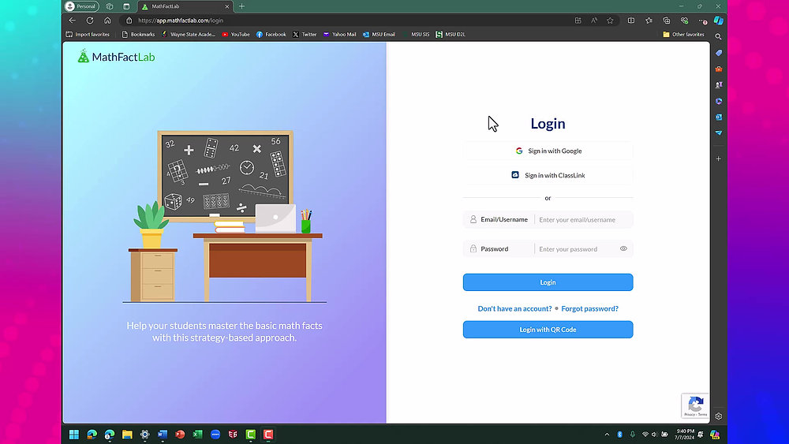The height and width of the screenshot is (444, 789).
Task: Focus the Email/Username input field
Action: 583,220
